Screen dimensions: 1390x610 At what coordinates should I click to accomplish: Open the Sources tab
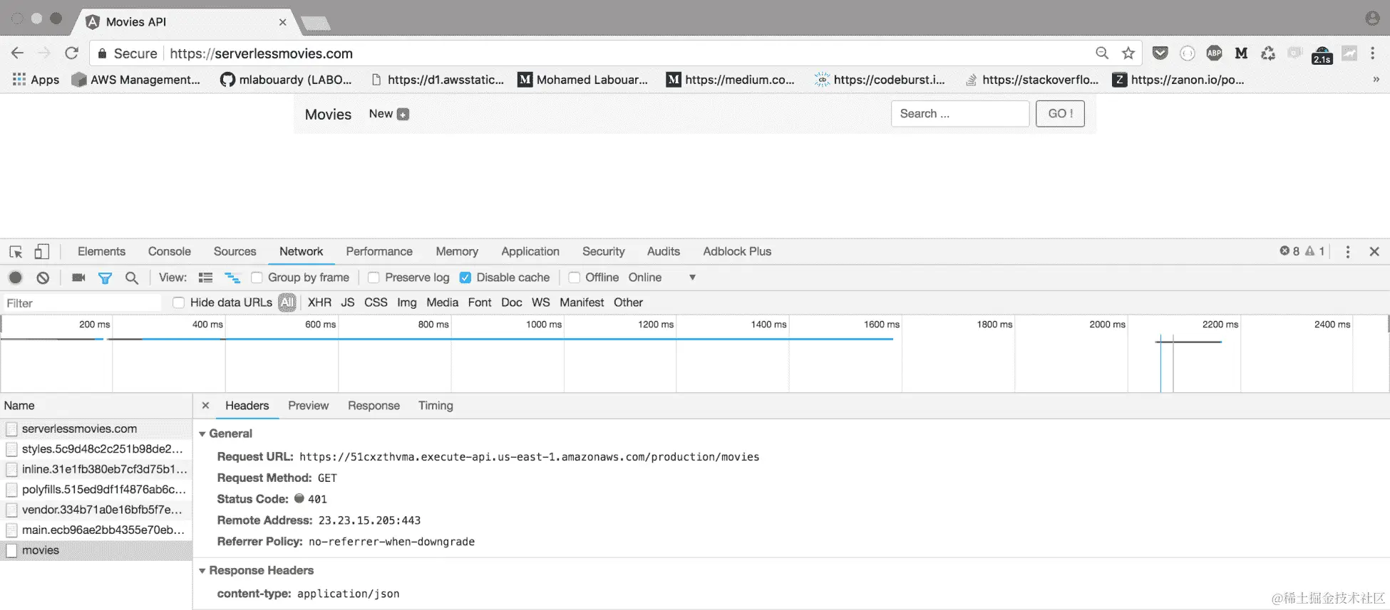coord(235,251)
